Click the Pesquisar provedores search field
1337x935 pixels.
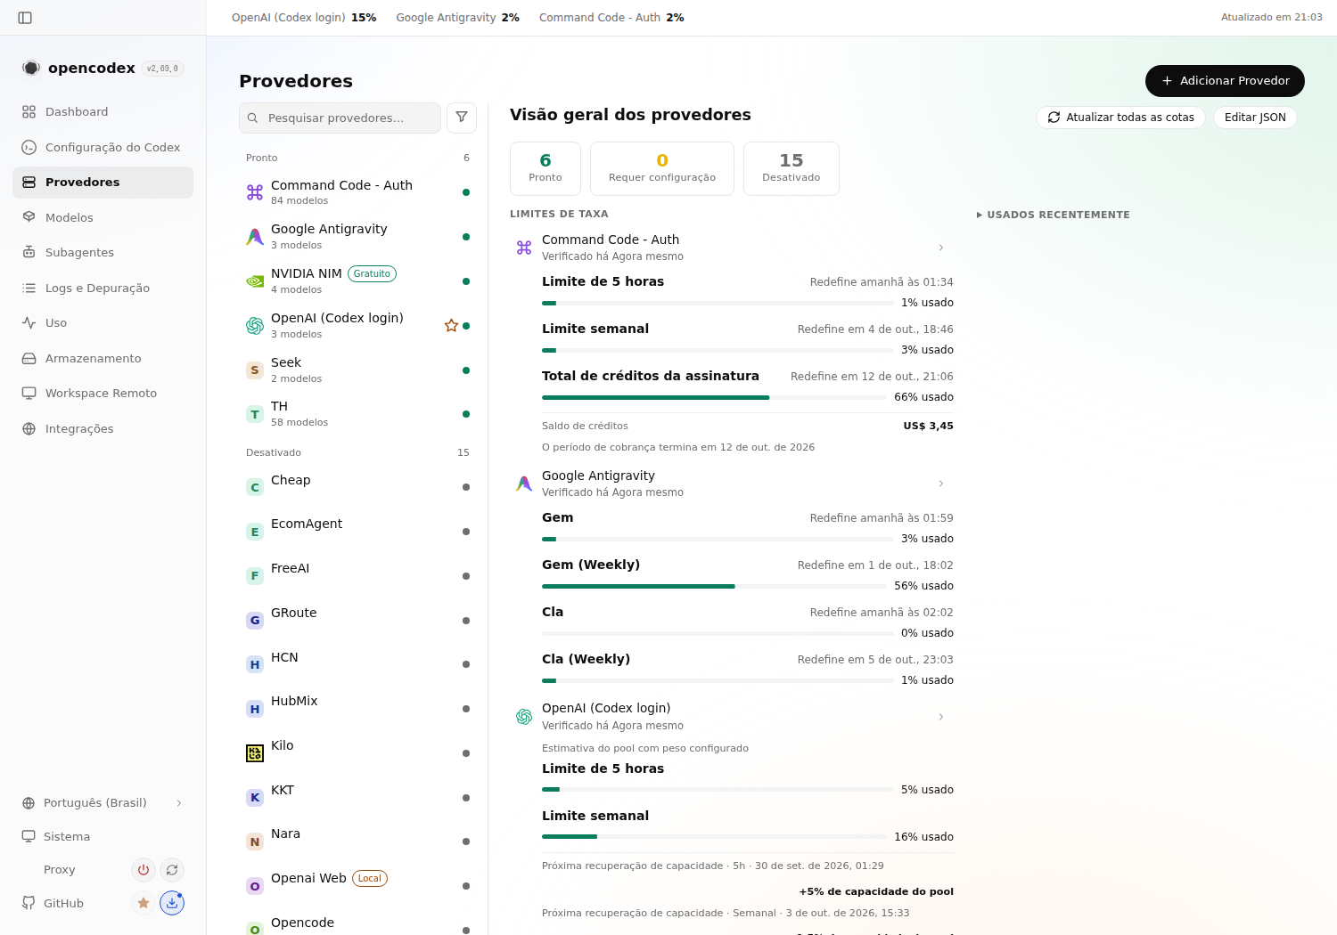tap(340, 118)
